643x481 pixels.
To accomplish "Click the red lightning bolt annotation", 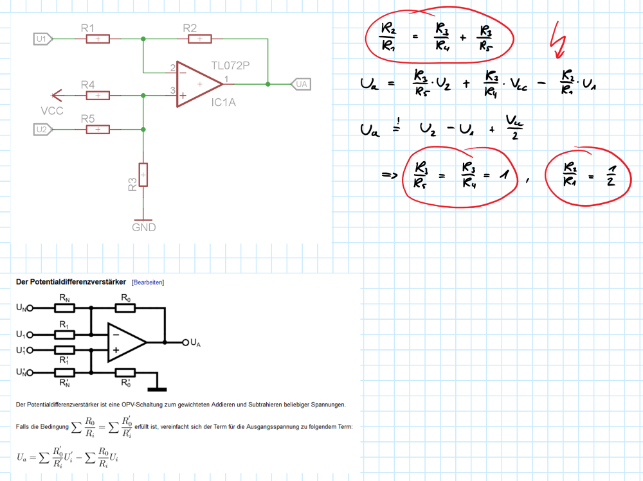I will [558, 40].
